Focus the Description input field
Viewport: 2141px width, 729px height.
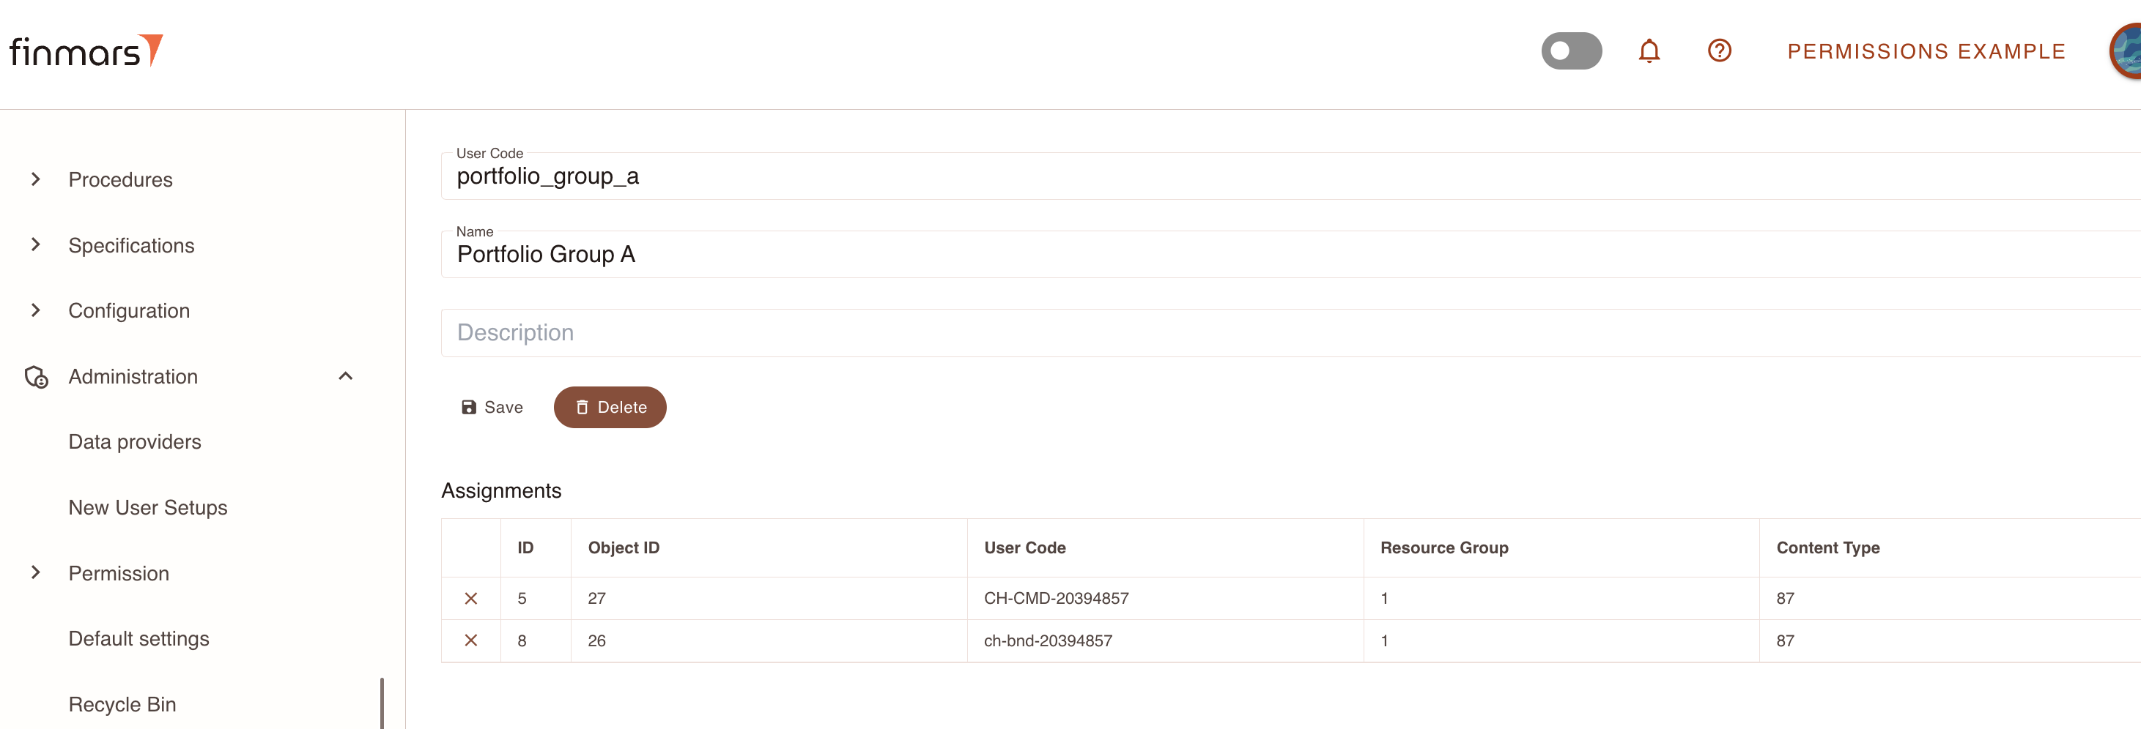point(1291,333)
